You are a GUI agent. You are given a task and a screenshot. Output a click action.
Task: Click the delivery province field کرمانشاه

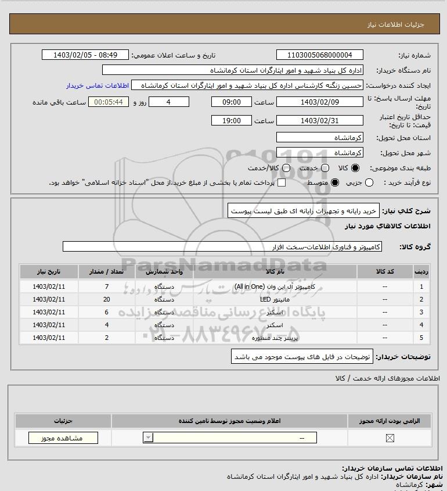pyautogui.click(x=320, y=138)
